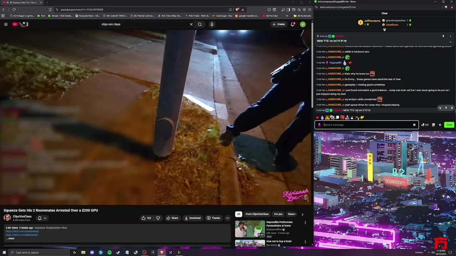Run search with the magnifier button
Viewport: 456px width, 256px height.
pyautogui.click(x=200, y=24)
